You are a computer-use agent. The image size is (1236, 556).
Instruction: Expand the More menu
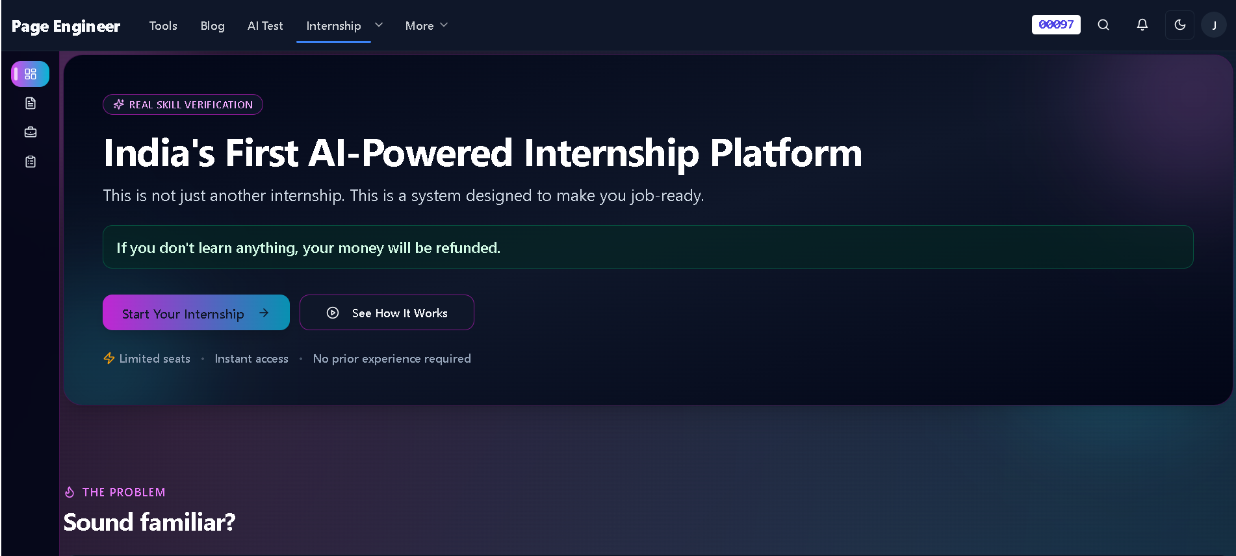coord(426,26)
